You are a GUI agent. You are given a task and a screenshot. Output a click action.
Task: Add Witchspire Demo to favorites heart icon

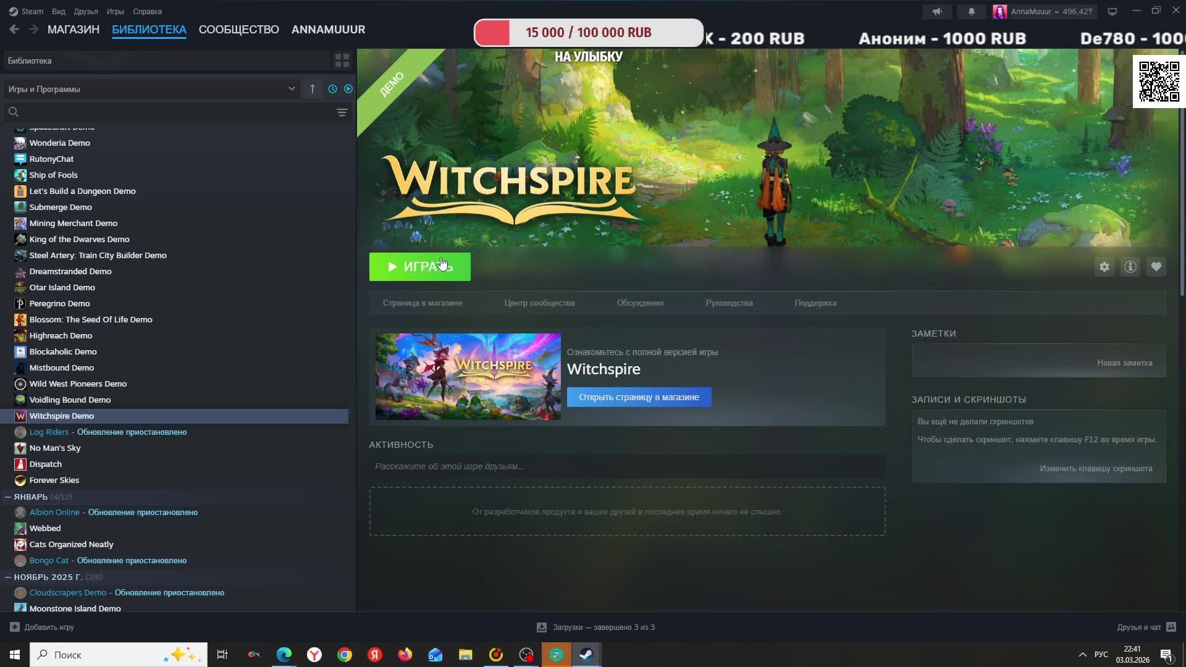tap(1156, 267)
